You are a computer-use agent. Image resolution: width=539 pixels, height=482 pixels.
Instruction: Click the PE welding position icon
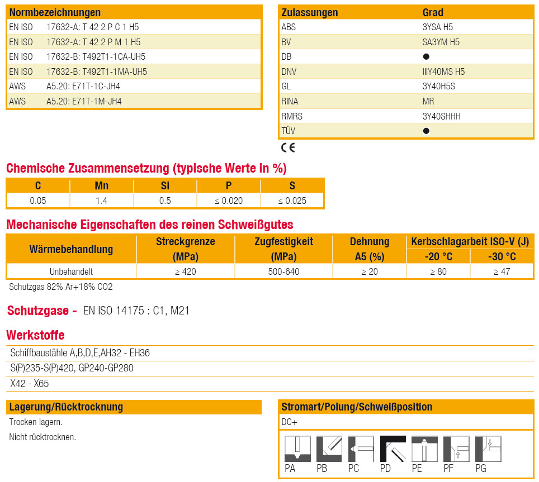424,449
